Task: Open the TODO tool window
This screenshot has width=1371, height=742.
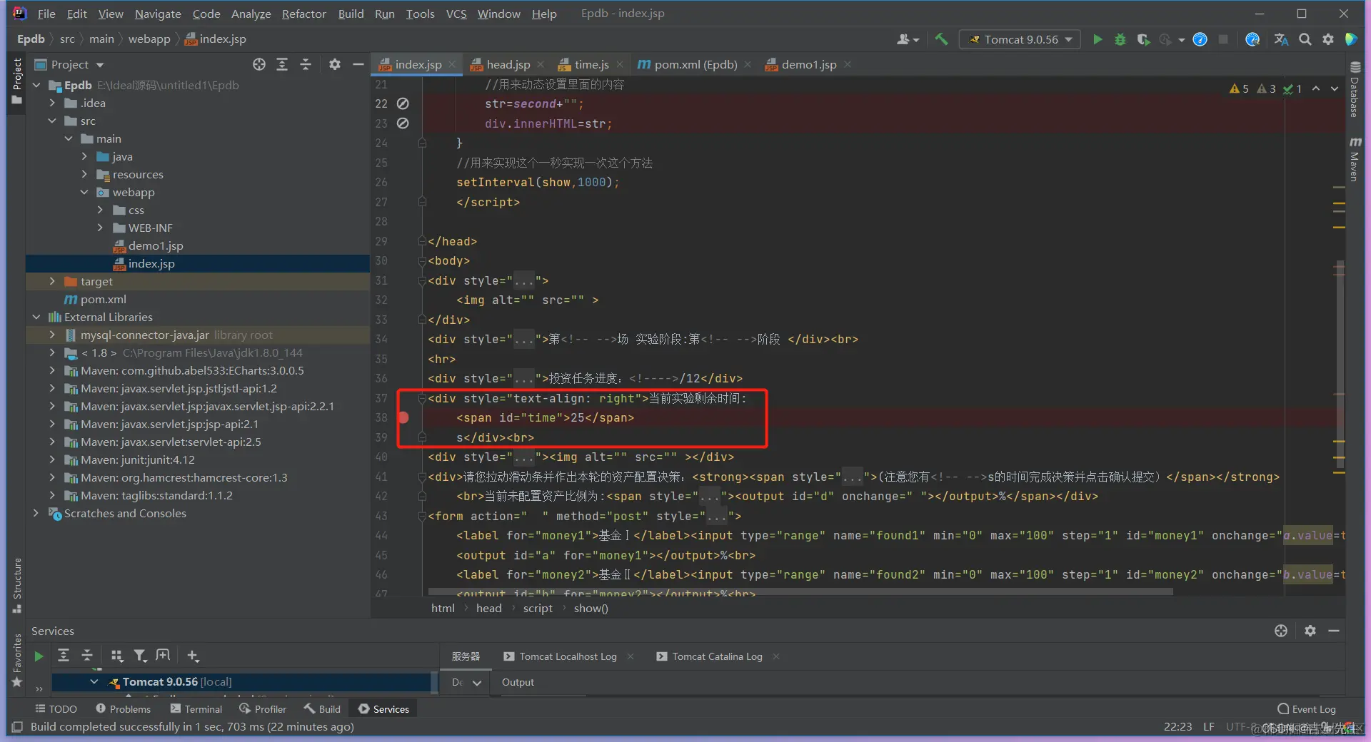Action: point(56,709)
